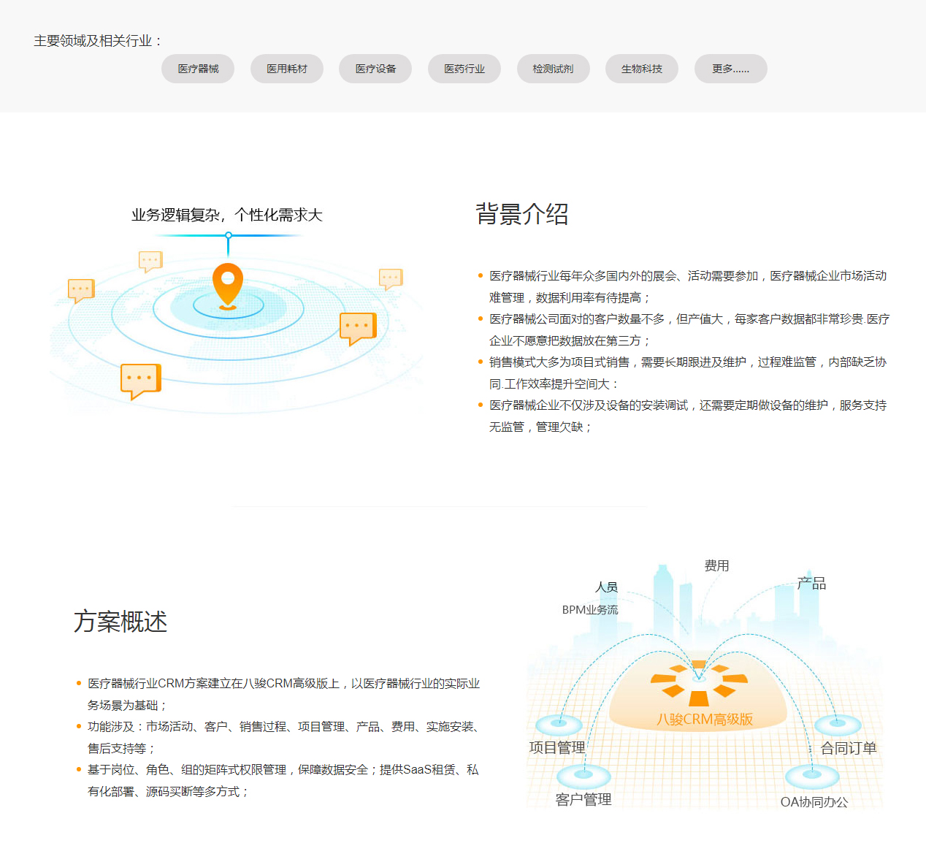Click the 合同订单 diagram label
This screenshot has height=862, width=926.
(x=849, y=748)
